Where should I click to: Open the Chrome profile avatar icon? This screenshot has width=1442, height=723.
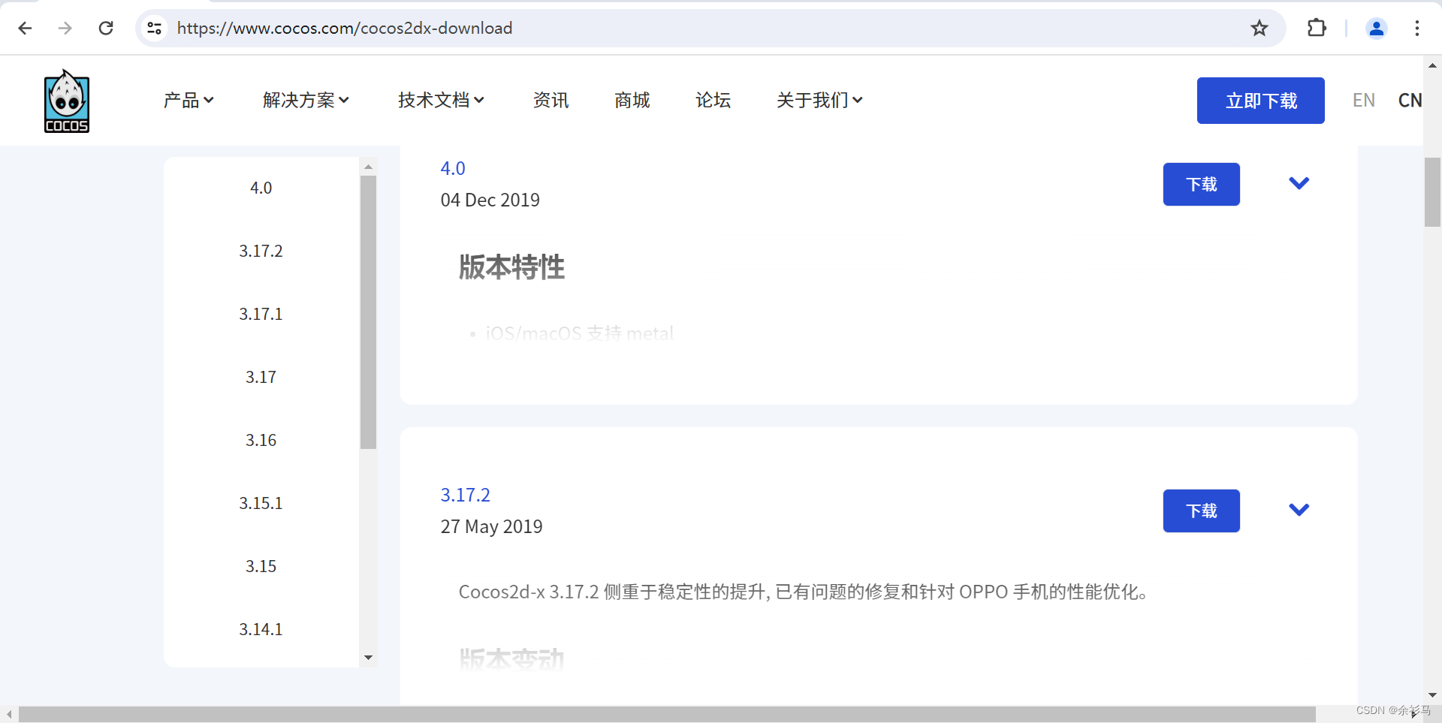point(1377,28)
